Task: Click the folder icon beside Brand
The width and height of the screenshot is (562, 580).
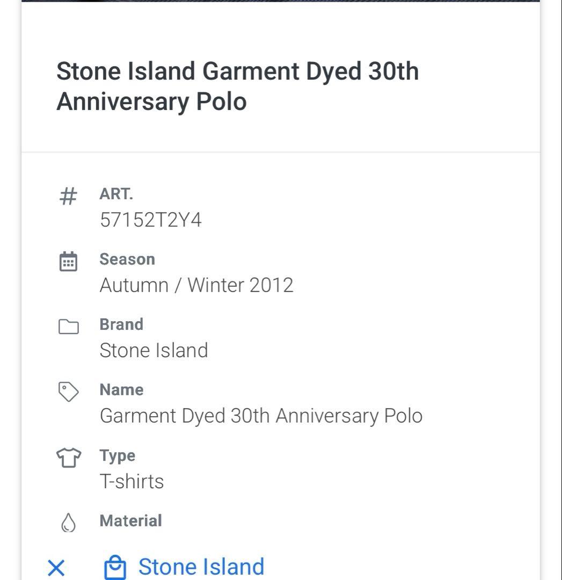Action: [68, 327]
